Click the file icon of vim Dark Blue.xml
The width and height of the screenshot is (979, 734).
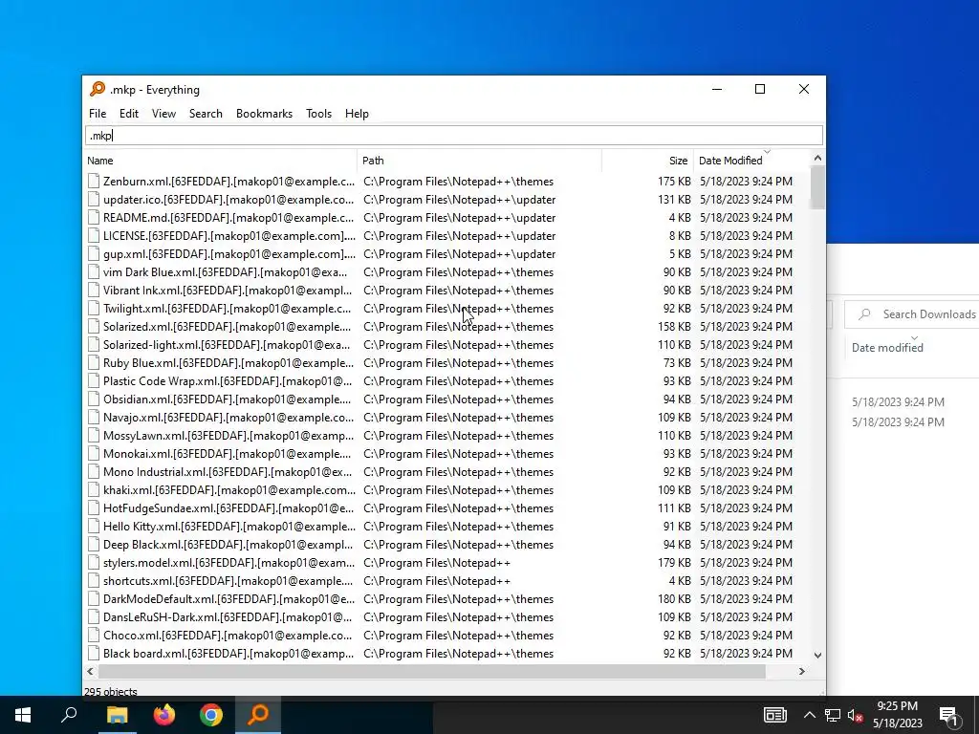coord(94,272)
